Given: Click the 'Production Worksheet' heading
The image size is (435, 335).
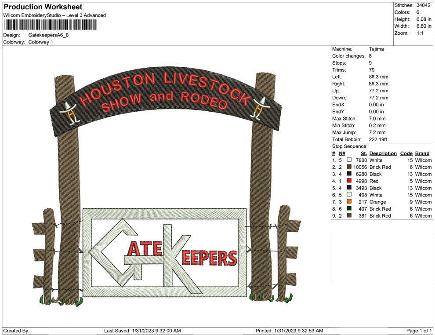Looking at the screenshot, I should point(43,7).
